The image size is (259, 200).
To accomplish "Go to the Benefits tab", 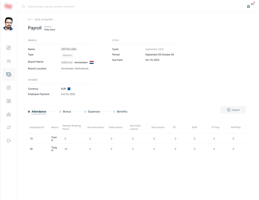I will [x=122, y=111].
